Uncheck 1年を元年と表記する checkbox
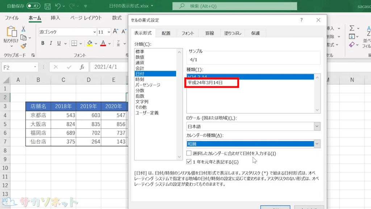The width and height of the screenshot is (371, 209). click(x=189, y=162)
